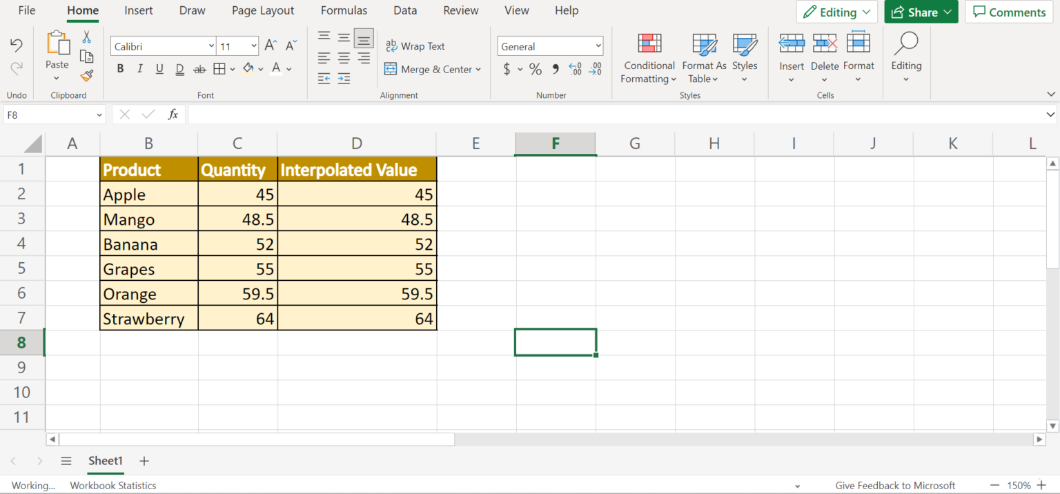Open Workbook Statistics

112,485
